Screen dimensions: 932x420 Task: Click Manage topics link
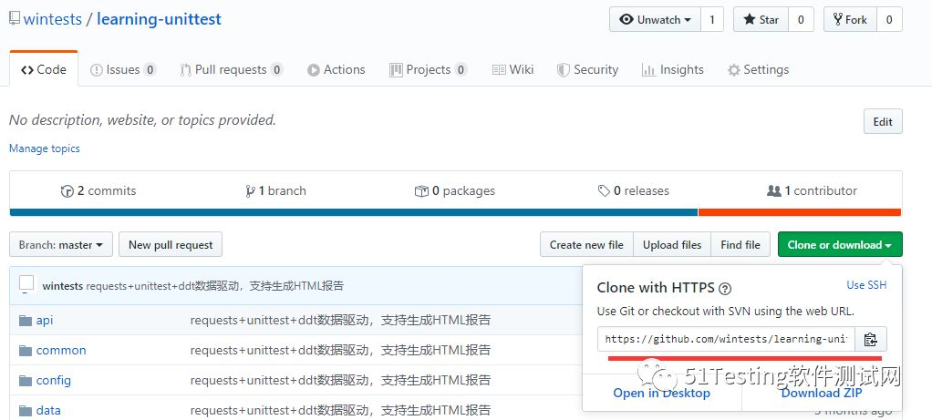click(45, 149)
